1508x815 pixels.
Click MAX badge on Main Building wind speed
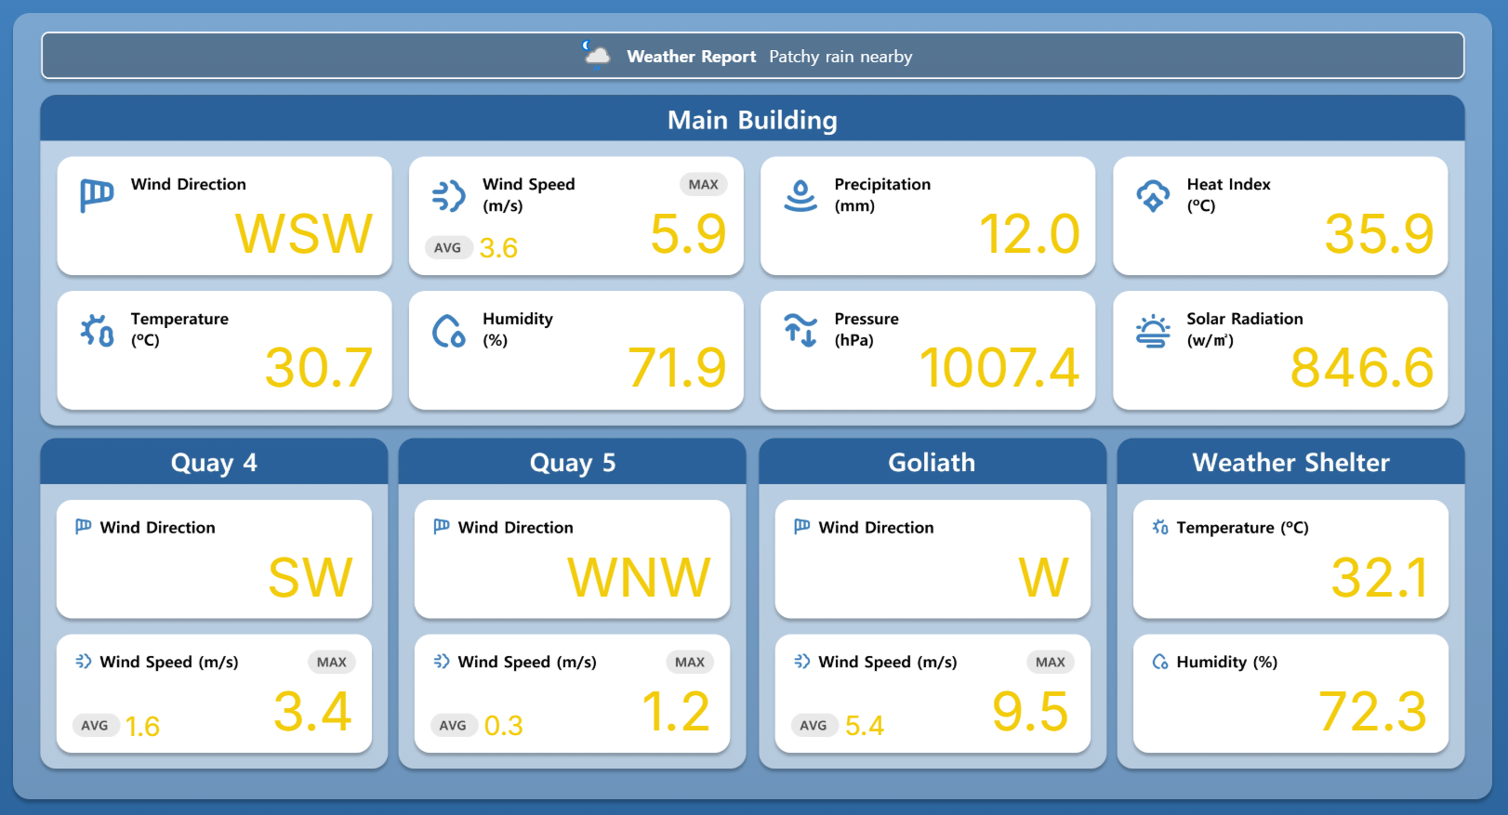pyautogui.click(x=703, y=184)
